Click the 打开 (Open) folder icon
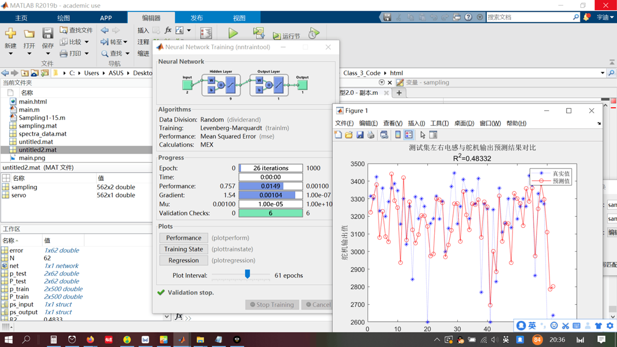Viewport: 617px width, 347px height. 29,34
